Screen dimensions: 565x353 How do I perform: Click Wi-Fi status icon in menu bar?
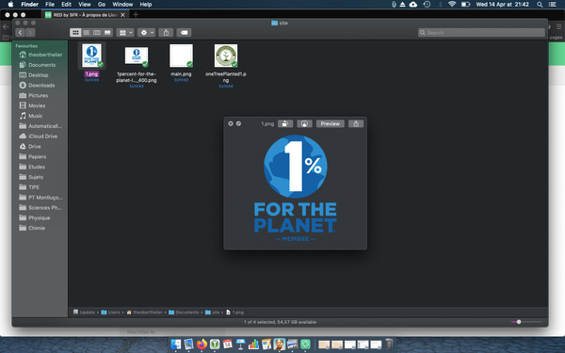[452, 5]
